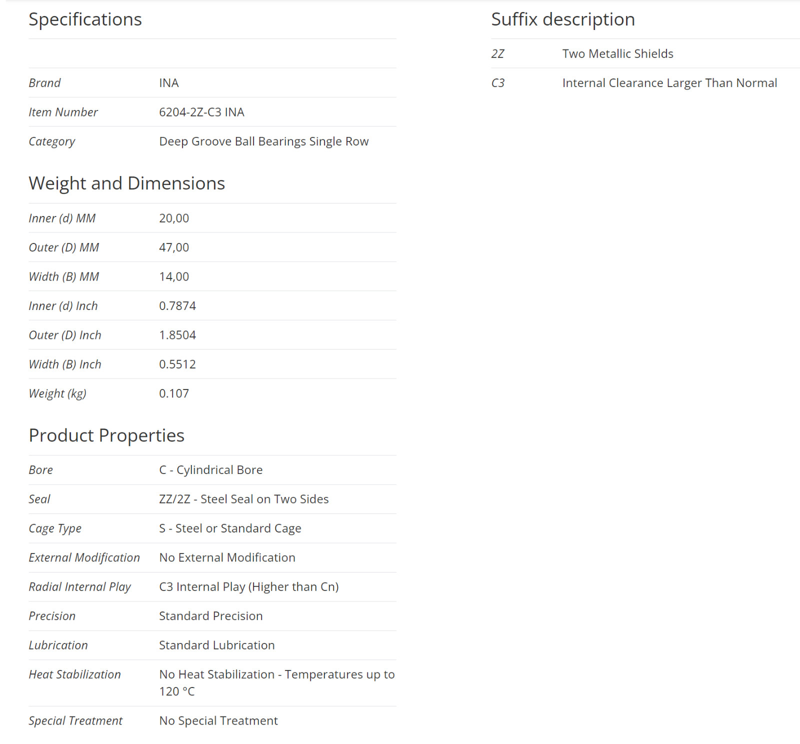Click the weight value 0.107

click(174, 393)
